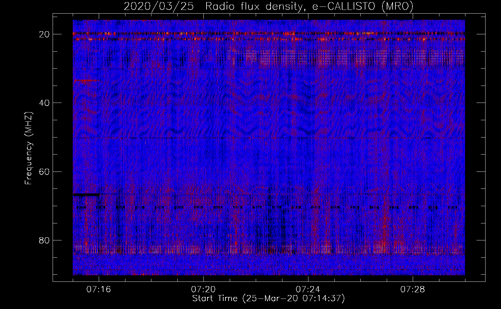Click the '60' frequency tick label
Screen dimensions: 501x309
[45, 171]
